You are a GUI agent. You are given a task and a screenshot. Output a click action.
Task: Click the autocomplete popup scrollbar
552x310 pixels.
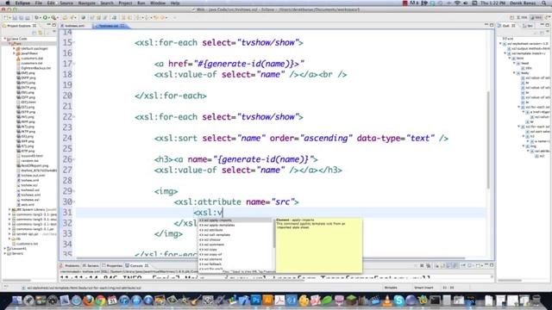273,232
